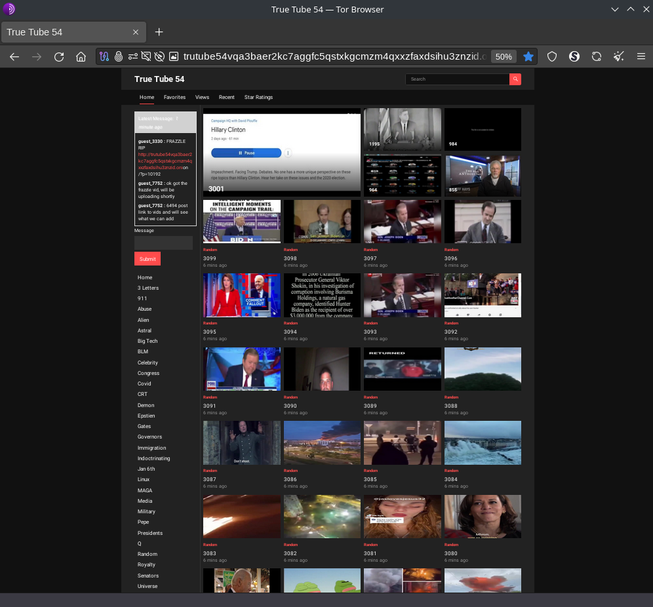Image resolution: width=653 pixels, height=607 pixels.
Task: Click the 3083 video title
Action: 210,553
